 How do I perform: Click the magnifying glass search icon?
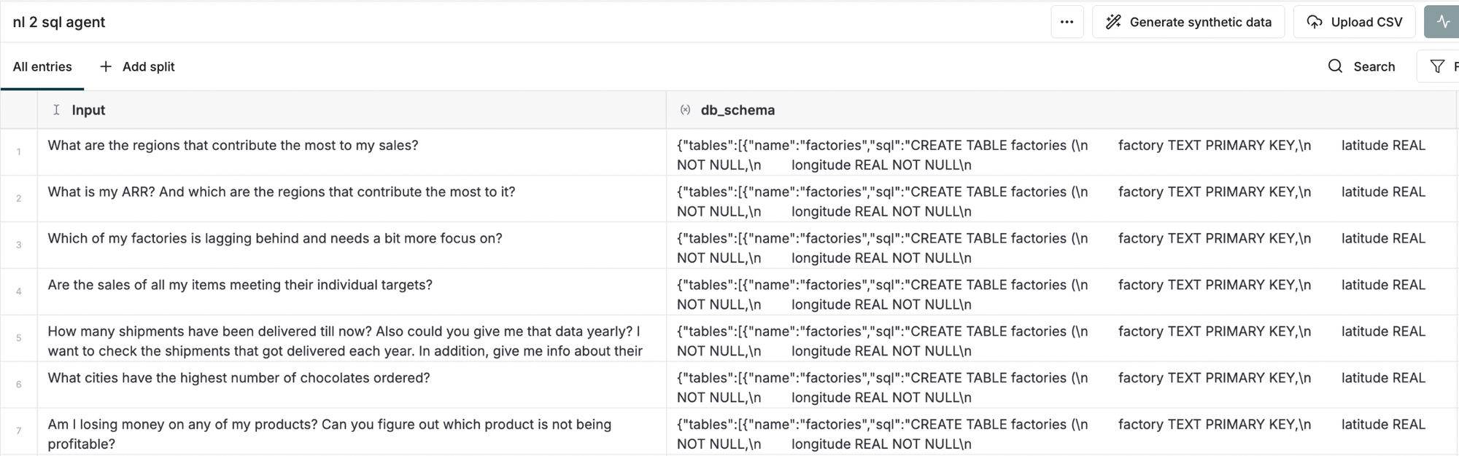coord(1335,66)
